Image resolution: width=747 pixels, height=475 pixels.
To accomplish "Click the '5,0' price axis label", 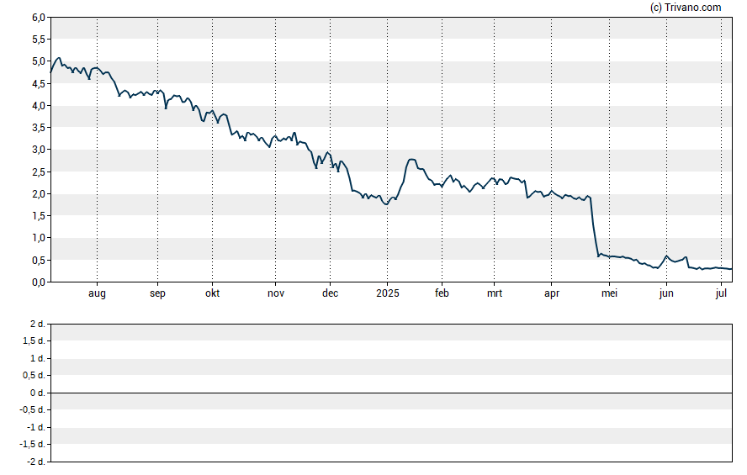I will point(39,61).
